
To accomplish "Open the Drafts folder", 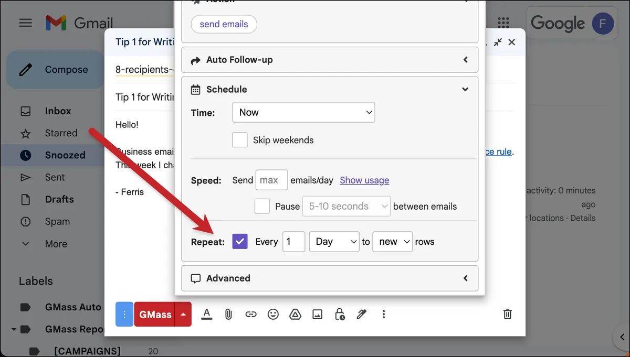I will click(x=59, y=199).
